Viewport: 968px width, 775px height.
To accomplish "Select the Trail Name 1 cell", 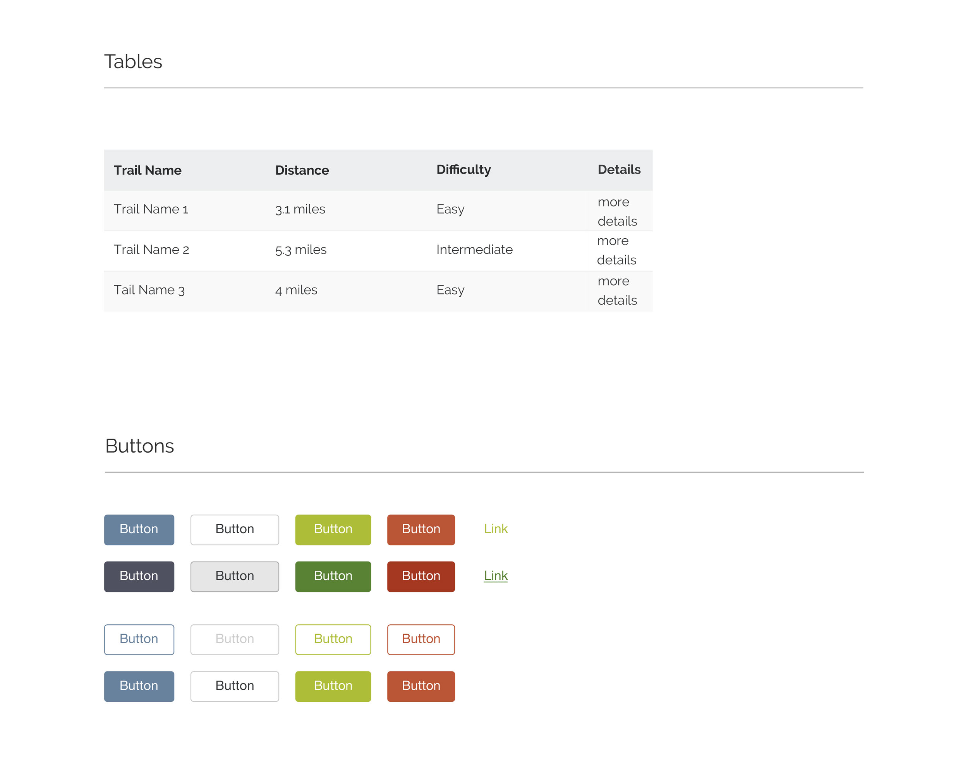I will pos(151,209).
